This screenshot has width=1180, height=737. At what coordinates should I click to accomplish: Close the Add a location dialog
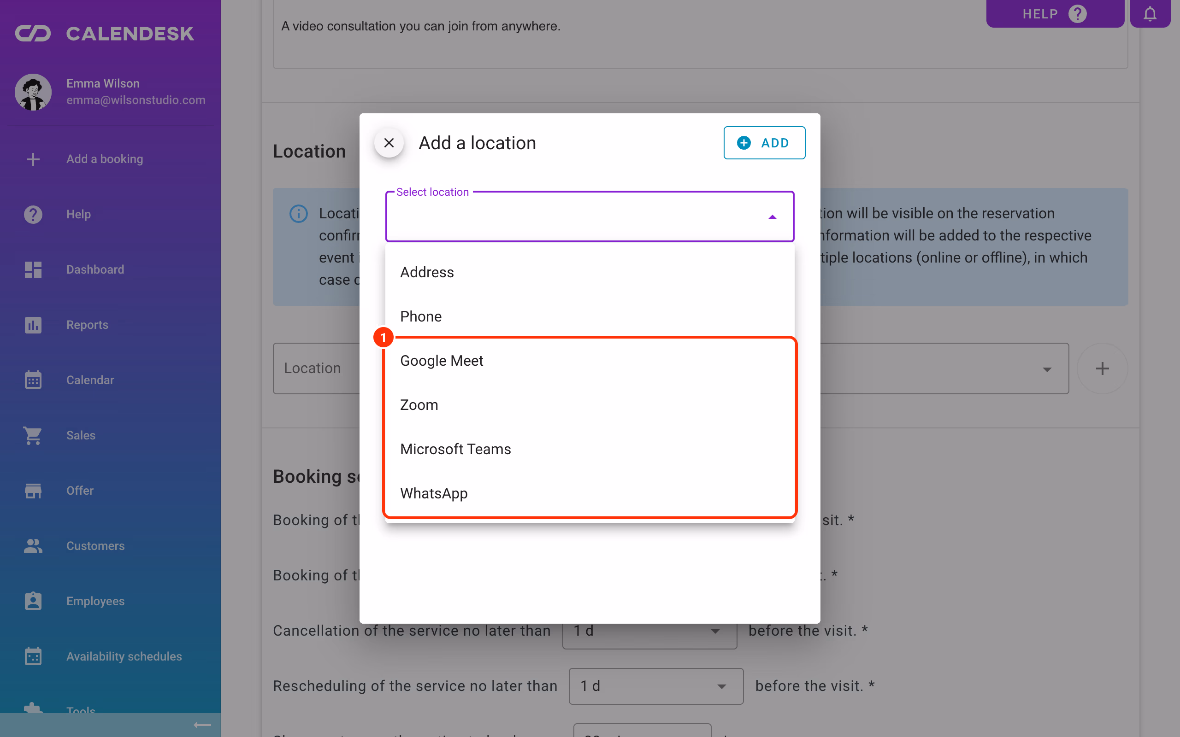pos(389,143)
